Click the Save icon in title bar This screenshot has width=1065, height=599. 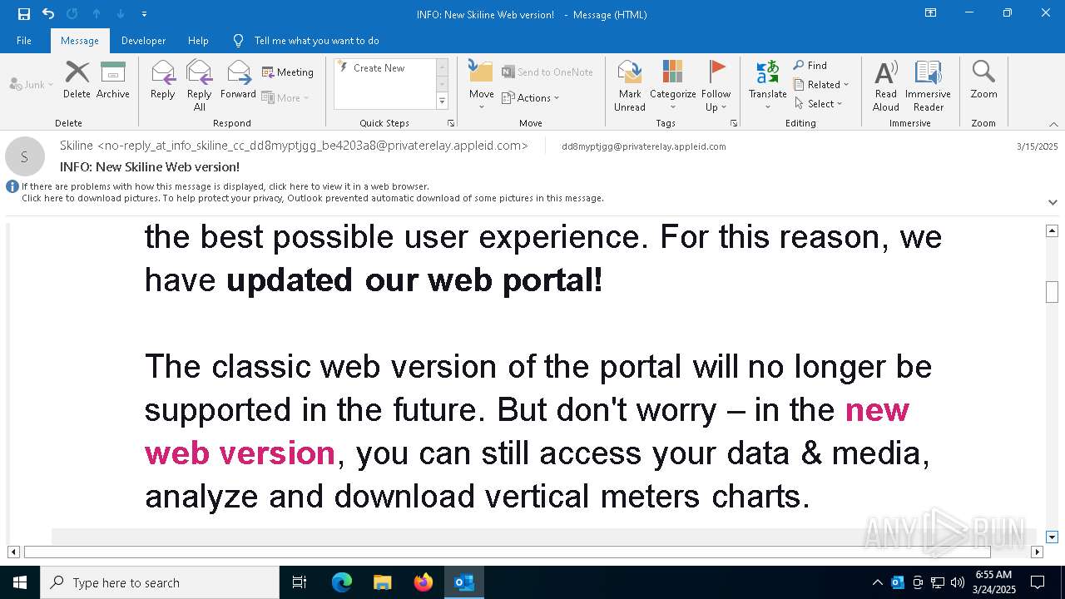point(24,13)
